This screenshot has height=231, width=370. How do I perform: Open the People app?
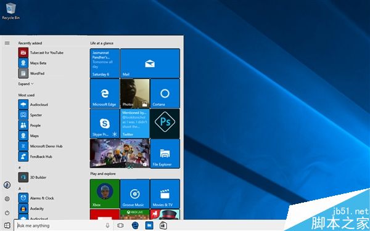pyautogui.click(x=30, y=126)
